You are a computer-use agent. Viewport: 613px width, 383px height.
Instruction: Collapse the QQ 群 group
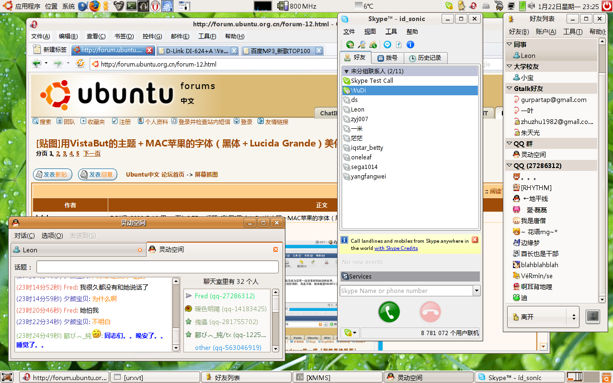click(x=510, y=144)
